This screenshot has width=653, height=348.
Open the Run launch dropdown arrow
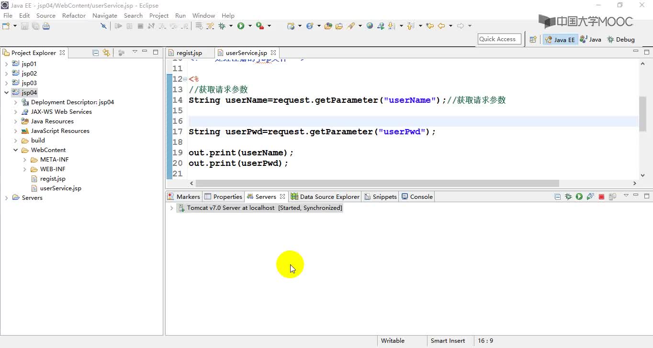pyautogui.click(x=250, y=26)
